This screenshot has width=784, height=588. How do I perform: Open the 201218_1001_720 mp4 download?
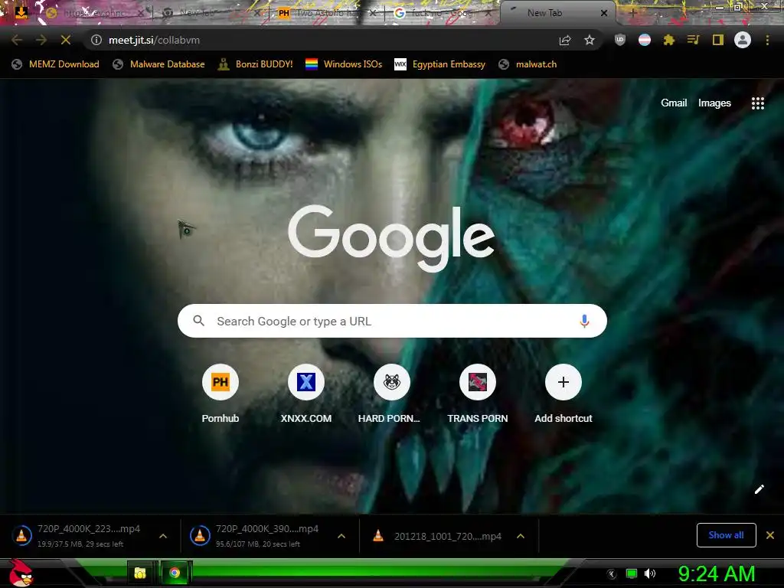[x=447, y=536]
